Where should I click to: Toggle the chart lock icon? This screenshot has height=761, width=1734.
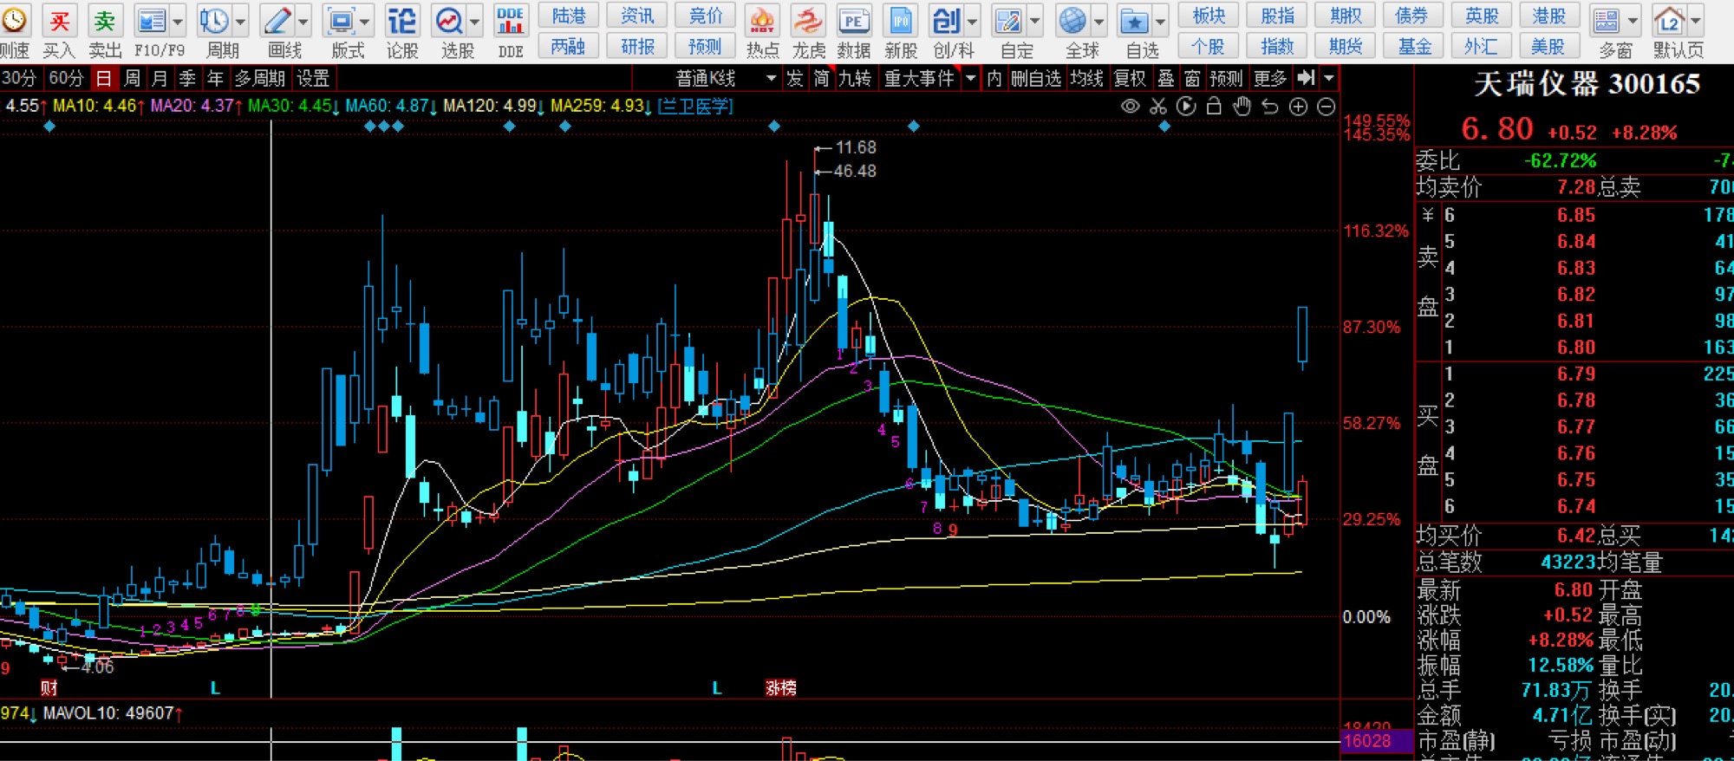(1214, 107)
